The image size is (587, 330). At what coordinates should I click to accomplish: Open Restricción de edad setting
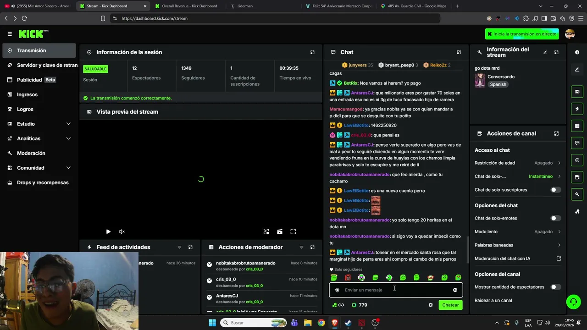pos(518,163)
